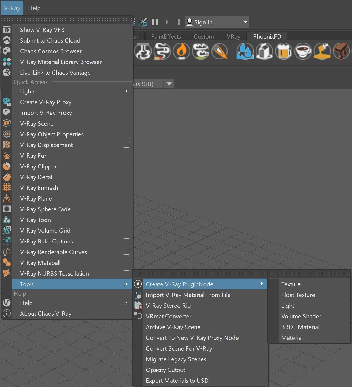Open V-Ray Bake Options option box
Viewport: 352px width, 387px height.
pos(127,241)
